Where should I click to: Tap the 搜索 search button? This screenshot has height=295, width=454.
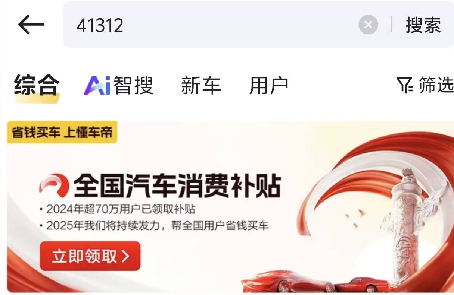click(x=423, y=25)
